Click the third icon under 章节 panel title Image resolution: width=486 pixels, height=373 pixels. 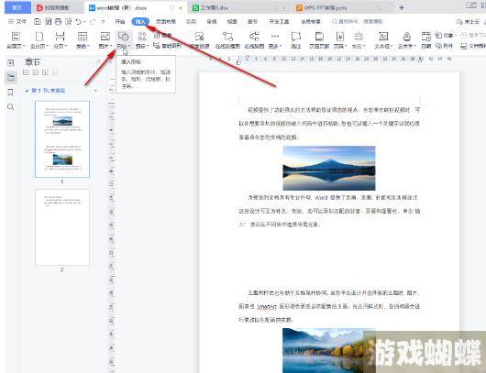[x=45, y=72]
